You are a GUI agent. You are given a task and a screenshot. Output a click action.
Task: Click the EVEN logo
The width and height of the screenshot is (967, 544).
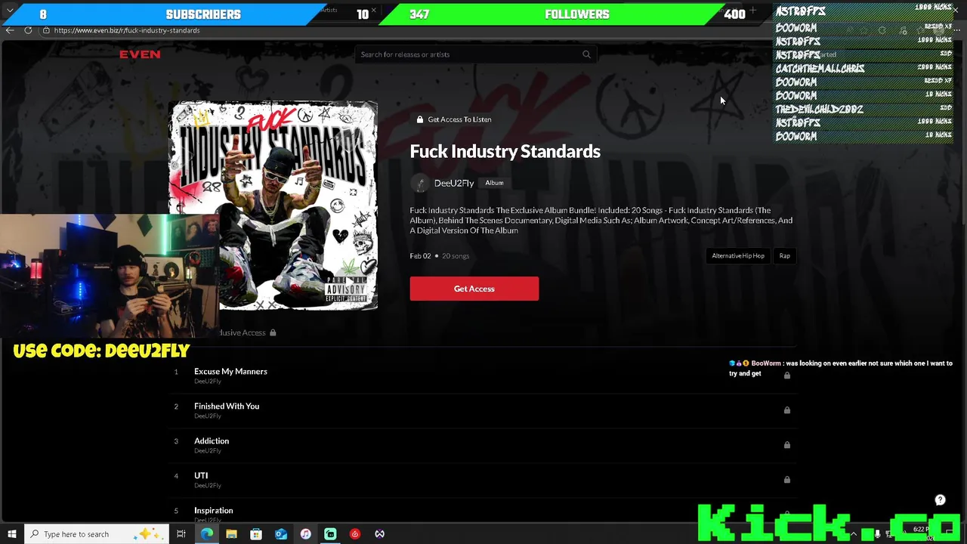click(x=140, y=54)
